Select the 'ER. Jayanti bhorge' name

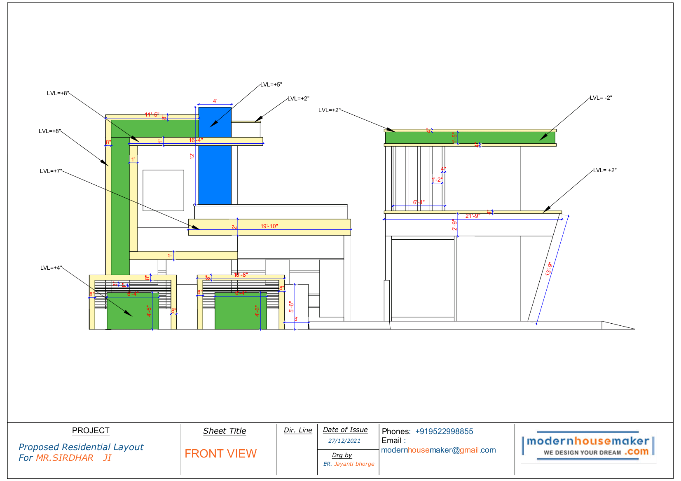pos(349,464)
